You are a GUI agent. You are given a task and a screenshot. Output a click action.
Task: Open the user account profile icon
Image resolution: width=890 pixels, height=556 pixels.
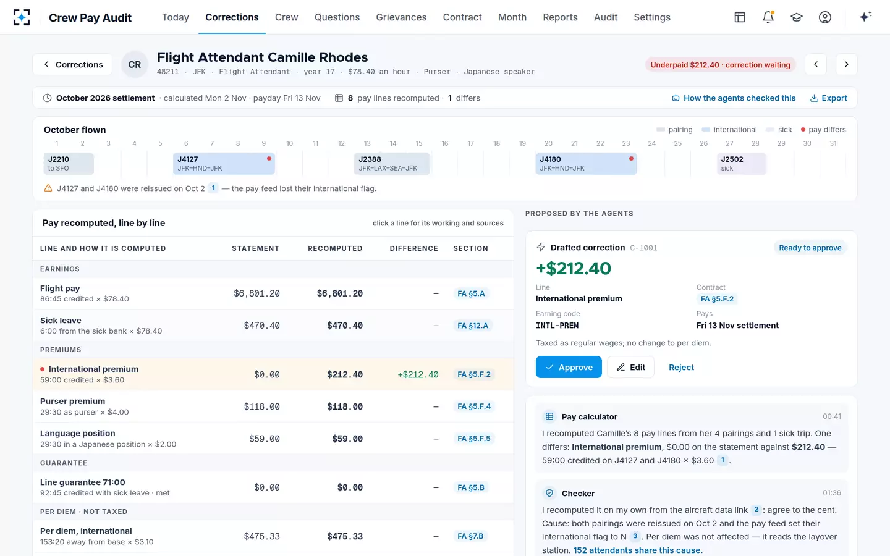coord(825,17)
